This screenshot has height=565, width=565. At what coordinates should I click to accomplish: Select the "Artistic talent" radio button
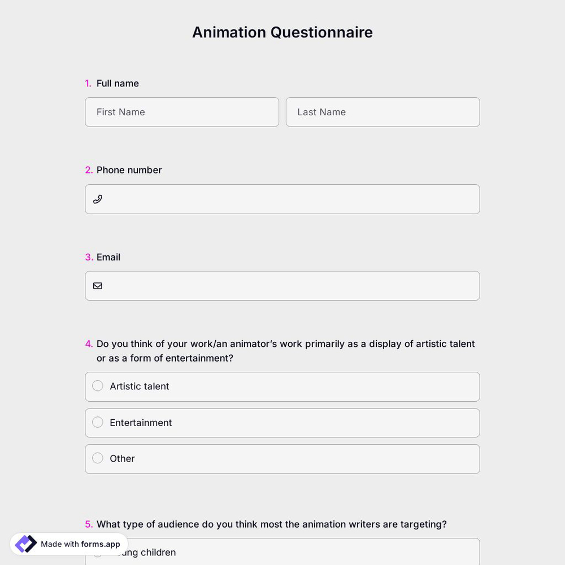click(98, 386)
